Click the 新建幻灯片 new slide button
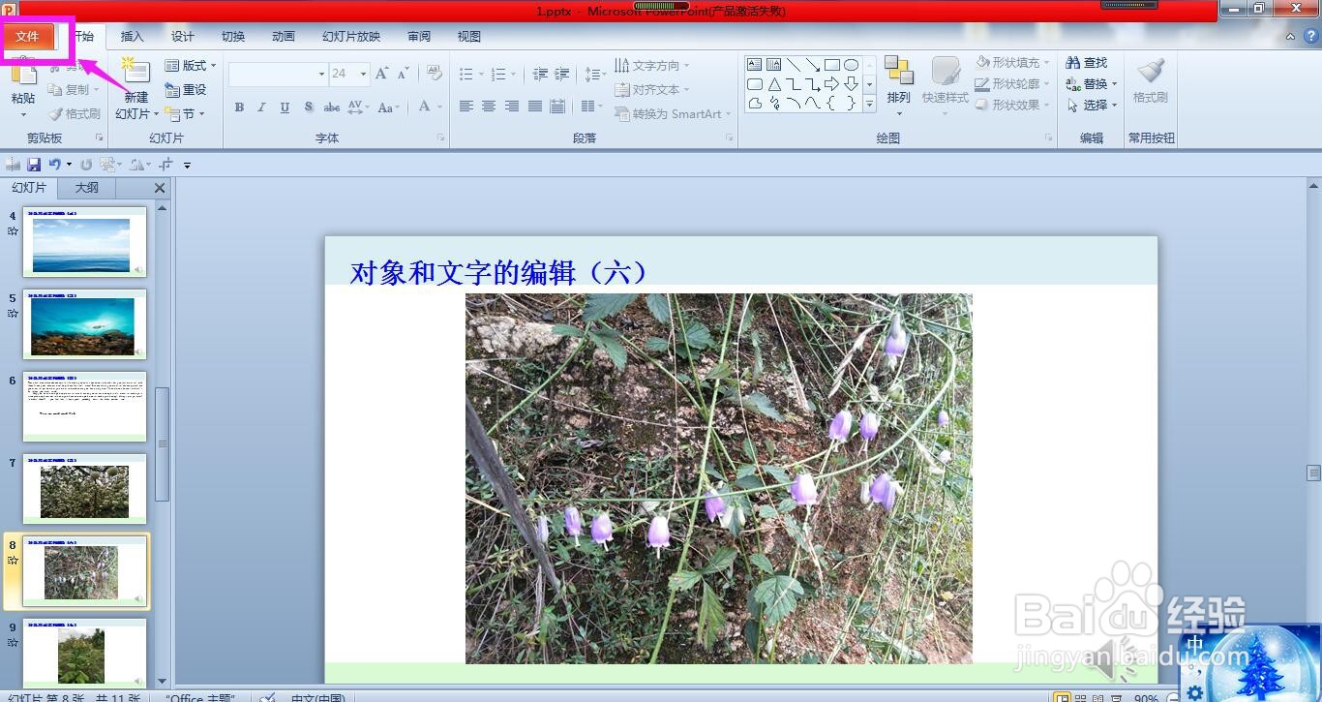Viewport: 1322px width, 702px height. 135,90
